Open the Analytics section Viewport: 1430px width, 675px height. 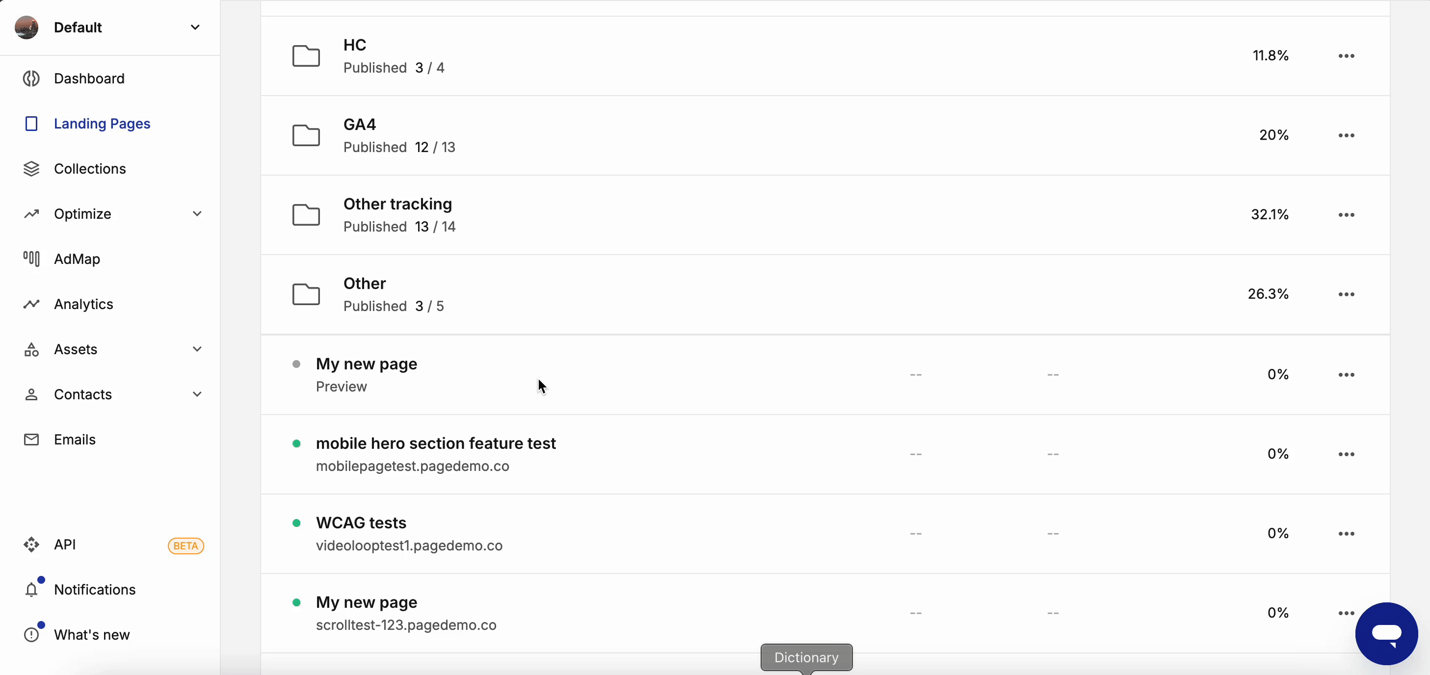(x=84, y=304)
